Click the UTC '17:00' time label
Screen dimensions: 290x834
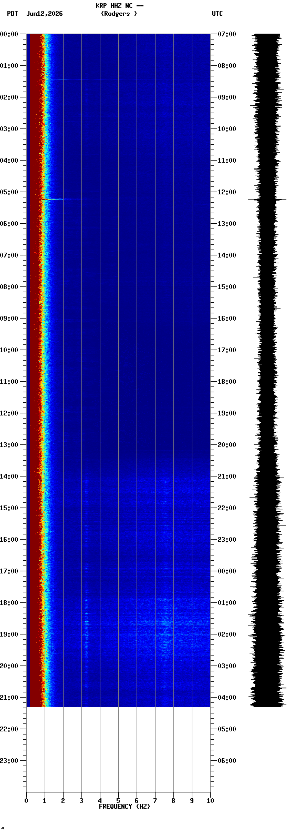227,350
